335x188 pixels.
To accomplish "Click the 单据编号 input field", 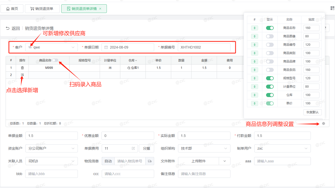I will pyautogui.click(x=204, y=47).
